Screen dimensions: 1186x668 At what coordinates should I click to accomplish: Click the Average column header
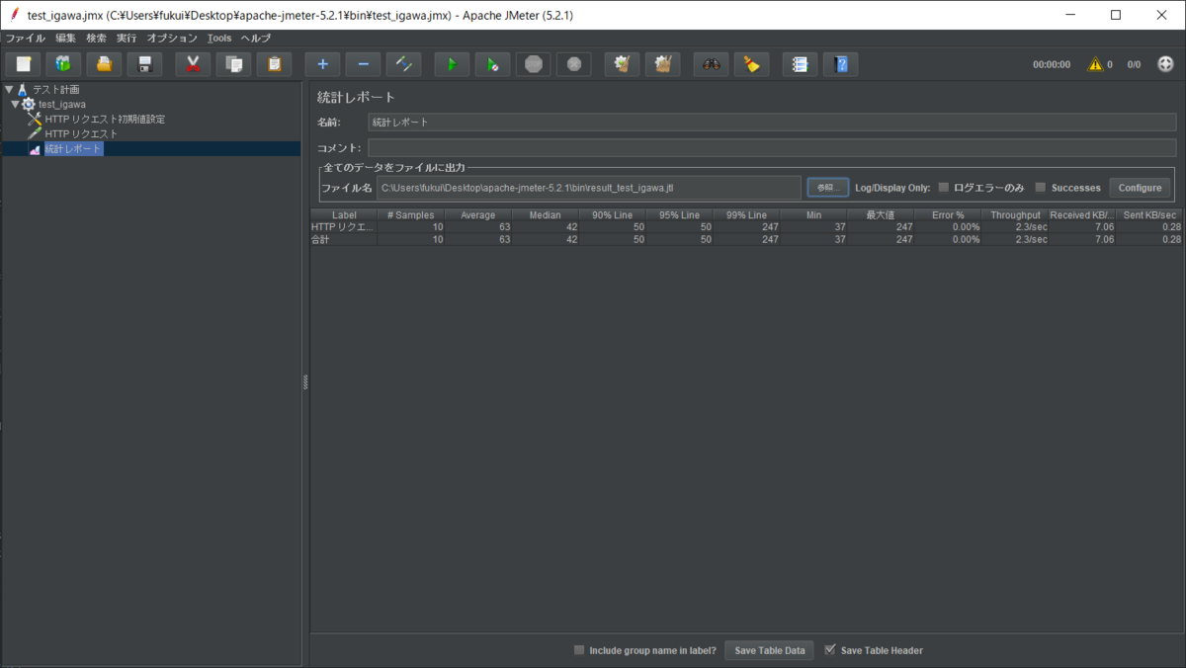(x=478, y=214)
